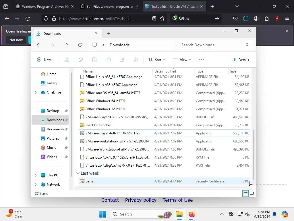The height and width of the screenshot is (221, 294).
Task: Click the search magnifier in Search Downloads
Action: (247, 45)
